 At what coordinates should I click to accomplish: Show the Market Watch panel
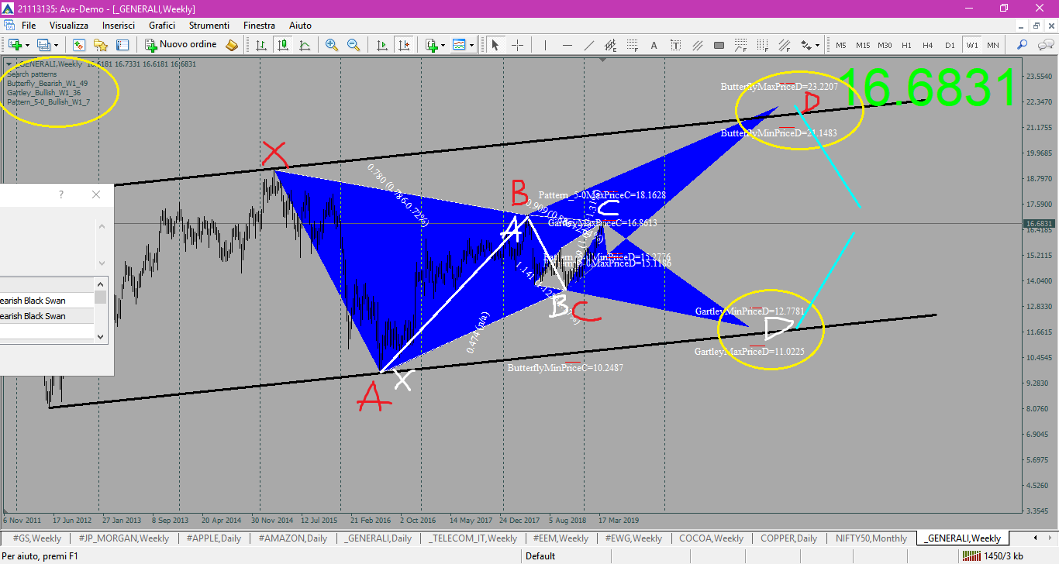(79, 45)
